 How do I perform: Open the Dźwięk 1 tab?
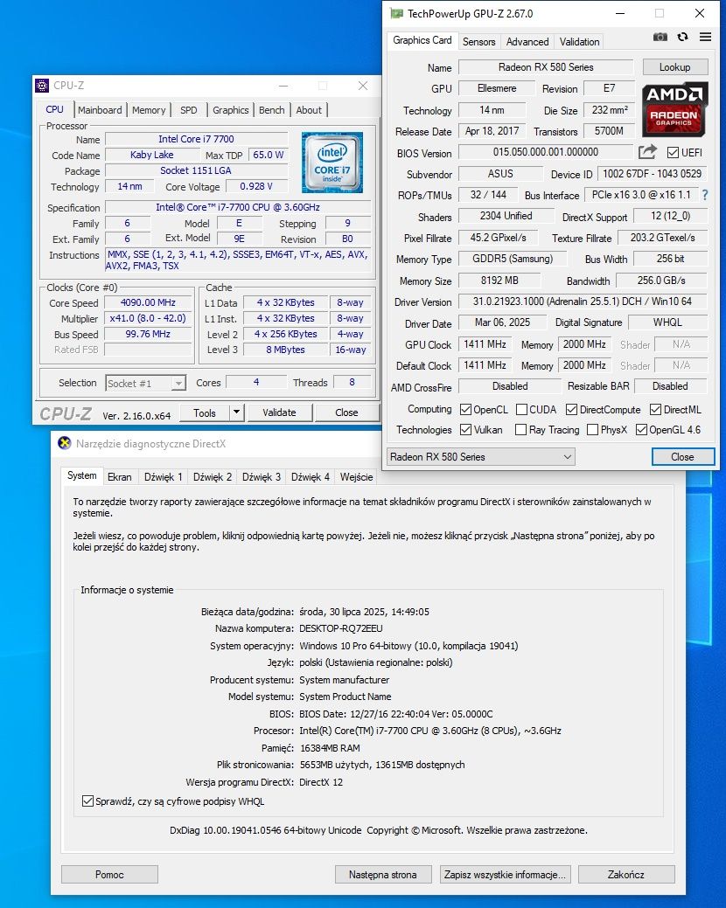coord(164,476)
